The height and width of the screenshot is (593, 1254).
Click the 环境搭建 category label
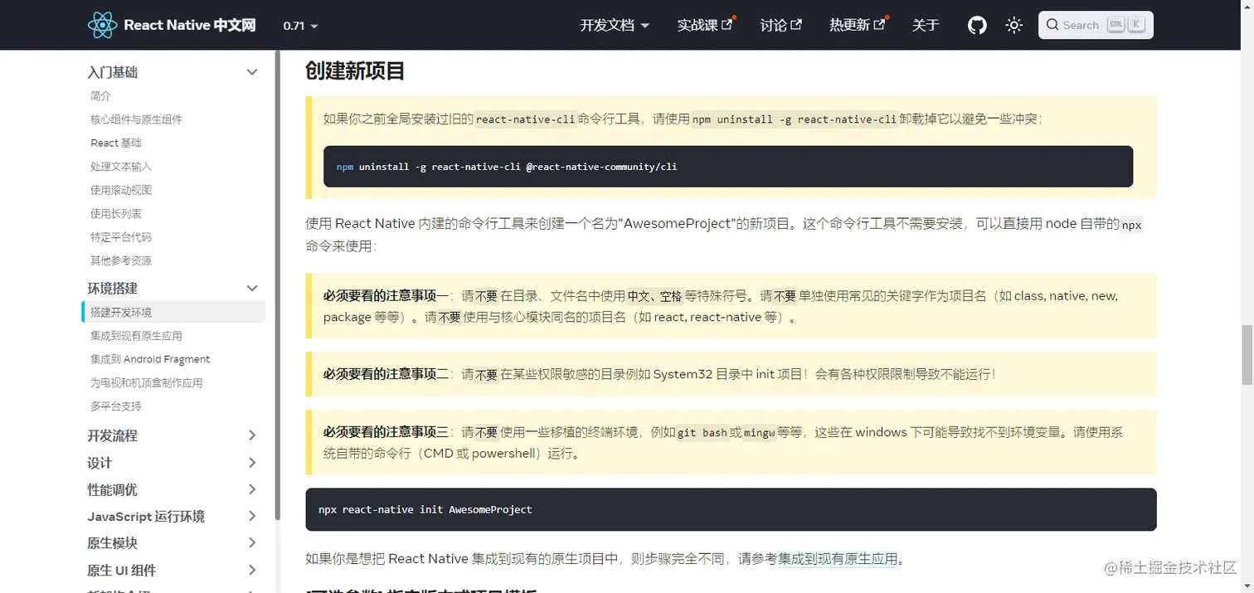tap(113, 288)
